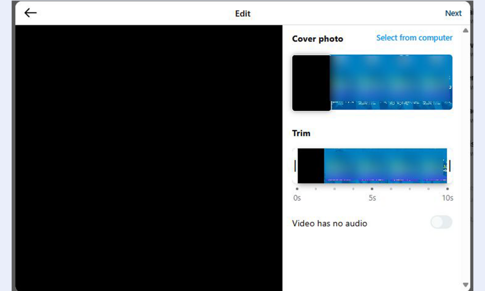Click the left trim handle
Viewport: 485px width, 291px height.
[x=295, y=166]
